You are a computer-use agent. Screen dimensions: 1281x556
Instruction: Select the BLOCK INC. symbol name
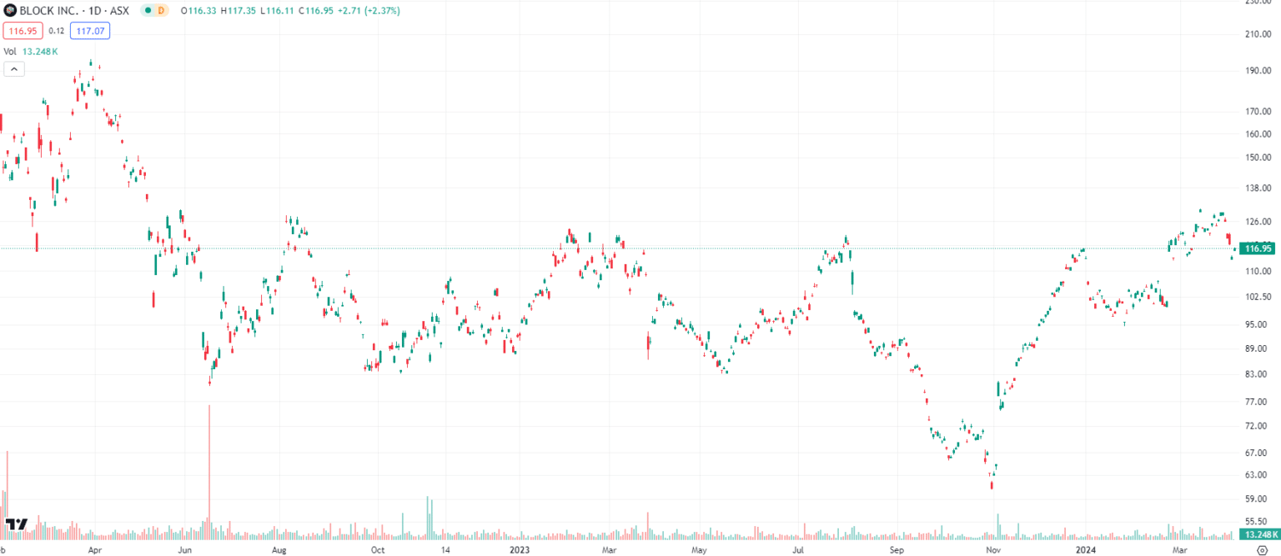(x=50, y=10)
